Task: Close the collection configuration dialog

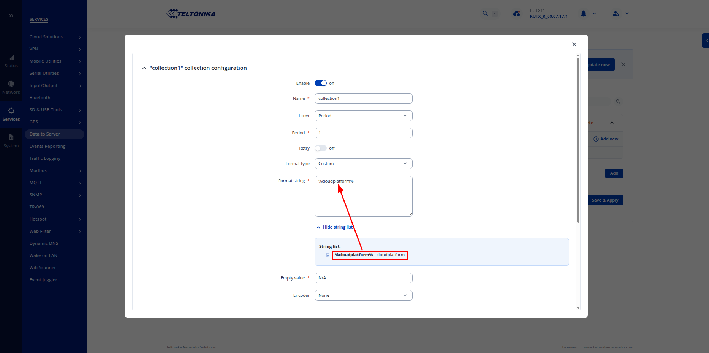Action: pos(574,44)
